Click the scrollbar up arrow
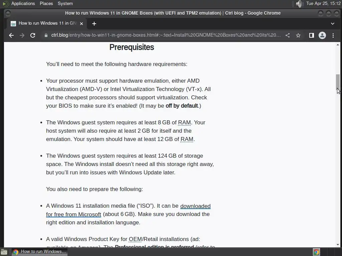Viewport: 342px width, 256px height. pyautogui.click(x=338, y=45)
